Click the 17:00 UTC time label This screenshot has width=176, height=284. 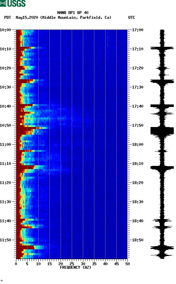(138, 30)
